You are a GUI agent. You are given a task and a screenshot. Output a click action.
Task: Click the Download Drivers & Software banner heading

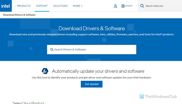(x=92, y=28)
